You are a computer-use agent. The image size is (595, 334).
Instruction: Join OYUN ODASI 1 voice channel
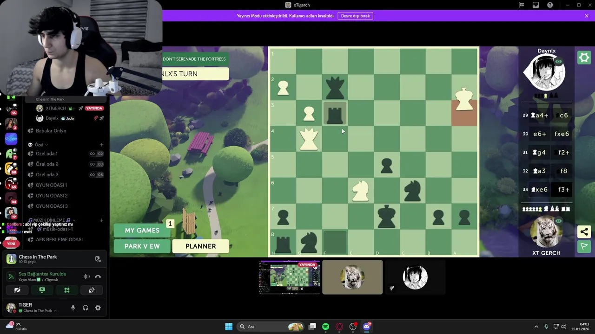(66, 185)
